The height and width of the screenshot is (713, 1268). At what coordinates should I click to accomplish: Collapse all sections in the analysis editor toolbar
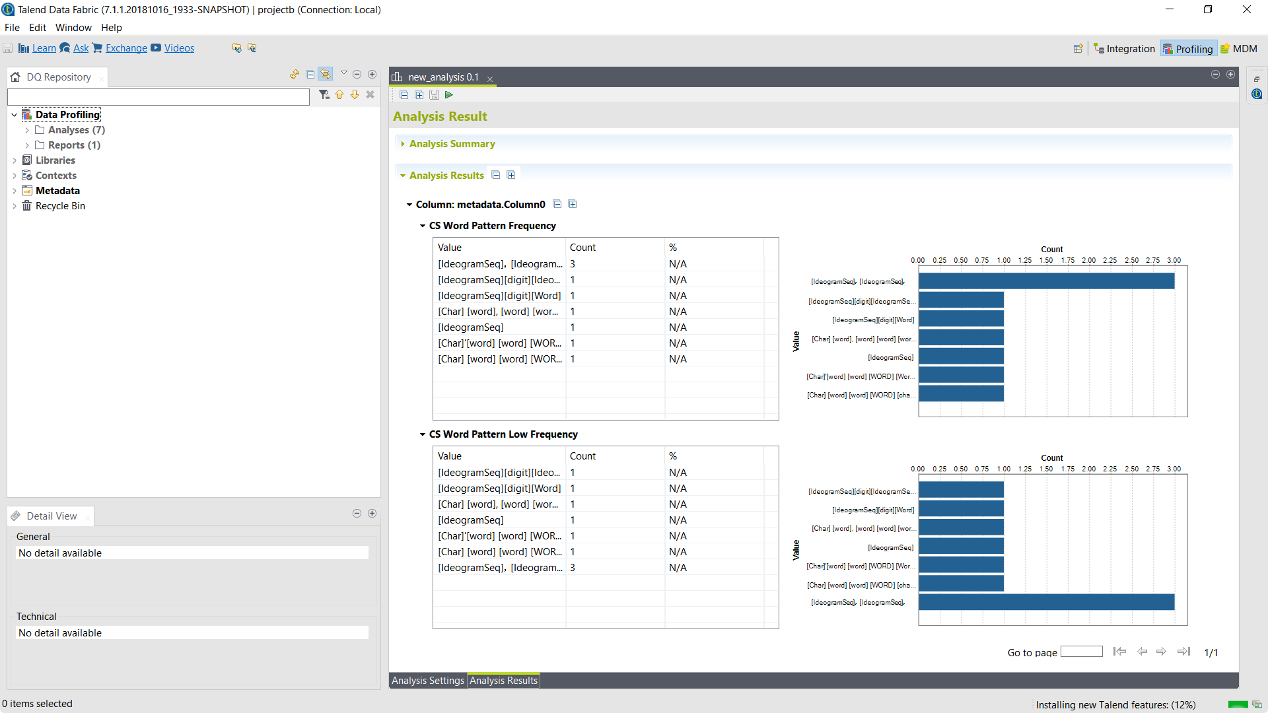click(404, 95)
